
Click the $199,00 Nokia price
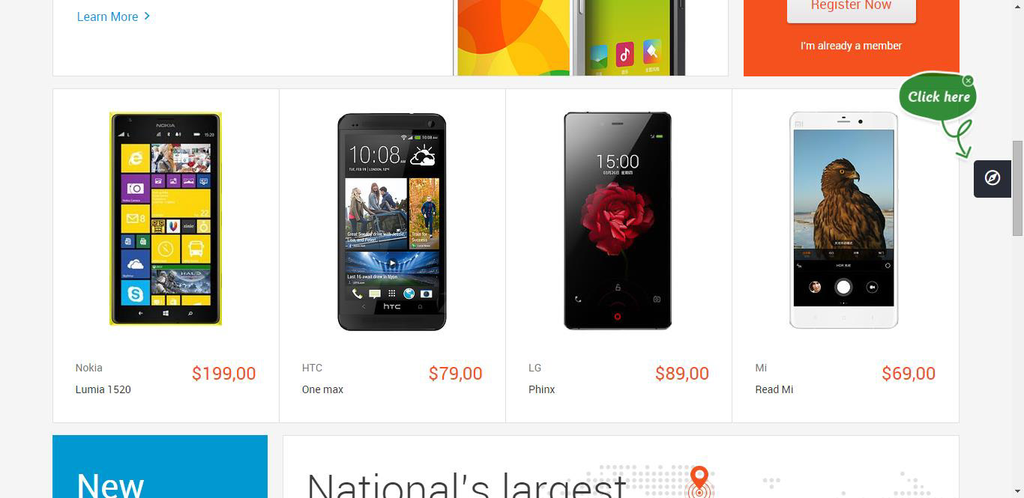pyautogui.click(x=223, y=374)
